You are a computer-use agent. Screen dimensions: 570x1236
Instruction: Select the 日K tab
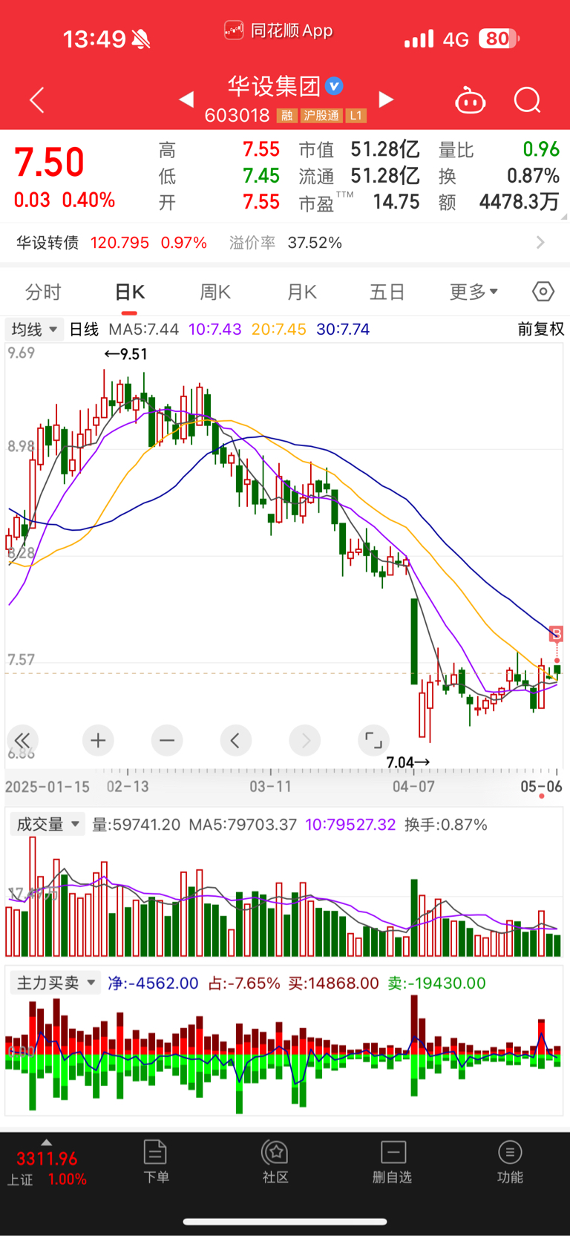click(130, 292)
